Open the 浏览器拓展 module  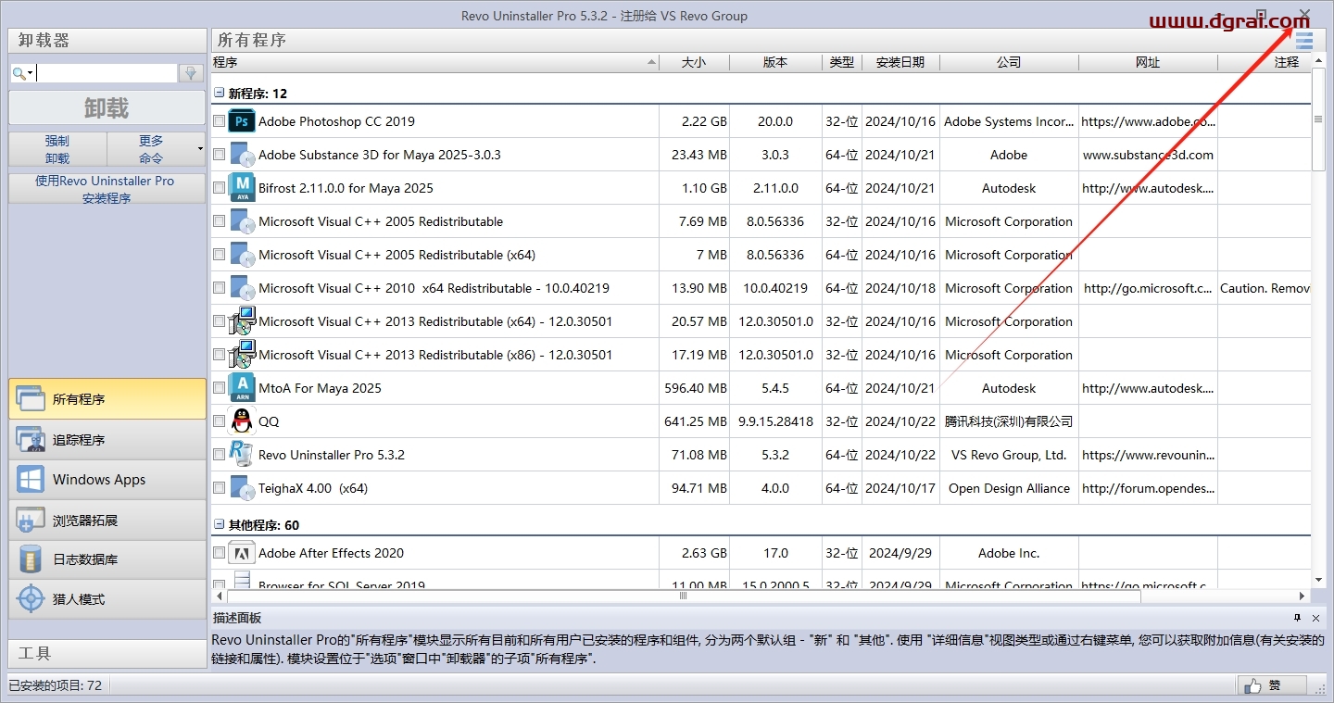(107, 520)
